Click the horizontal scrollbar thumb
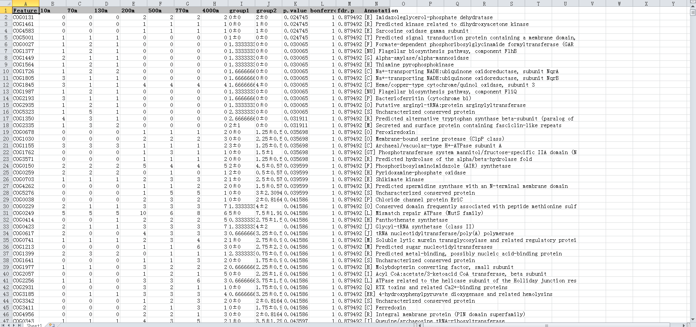The width and height of the screenshot is (696, 327). (546, 325)
